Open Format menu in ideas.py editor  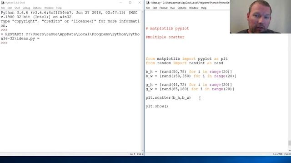click(164, 8)
